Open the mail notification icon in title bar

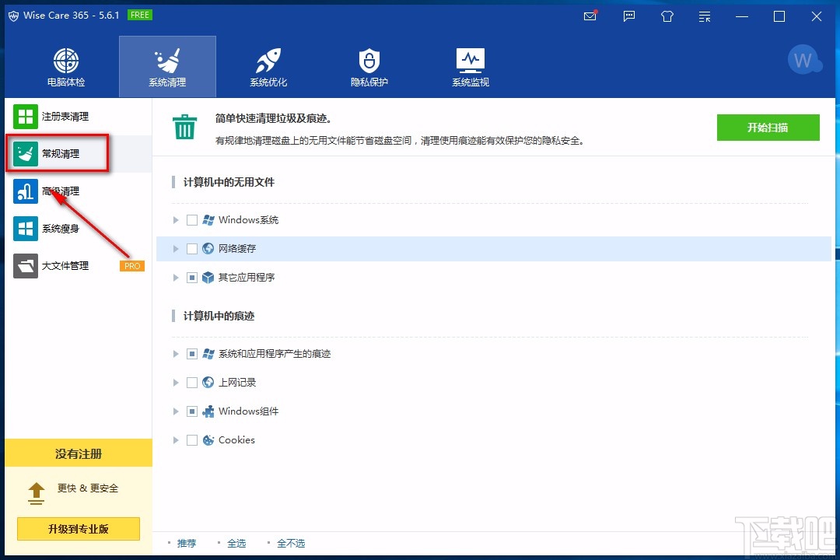[590, 16]
